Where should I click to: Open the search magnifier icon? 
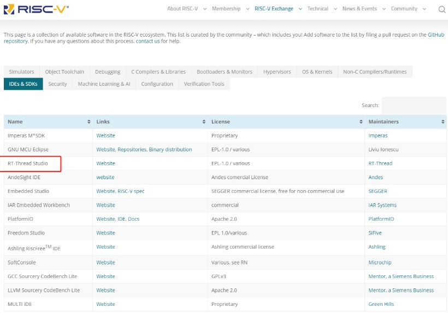coord(441,9)
